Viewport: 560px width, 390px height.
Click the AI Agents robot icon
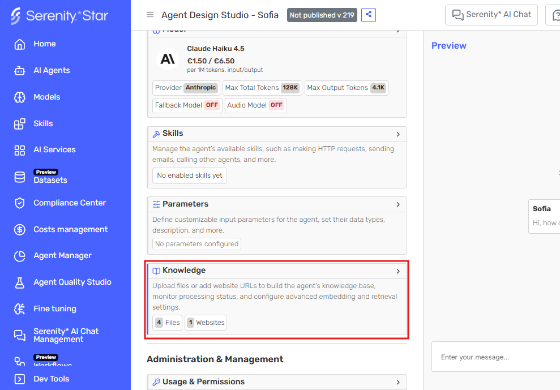point(20,71)
